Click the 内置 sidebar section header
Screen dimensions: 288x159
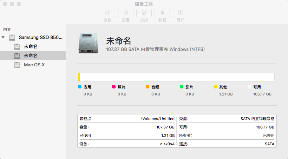pyautogui.click(x=7, y=29)
